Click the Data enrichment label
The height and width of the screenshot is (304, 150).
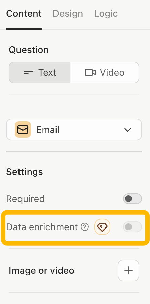42,227
